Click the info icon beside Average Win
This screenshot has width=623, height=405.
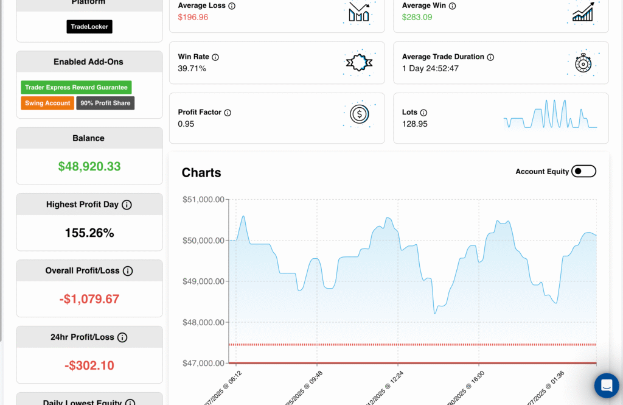click(x=453, y=6)
